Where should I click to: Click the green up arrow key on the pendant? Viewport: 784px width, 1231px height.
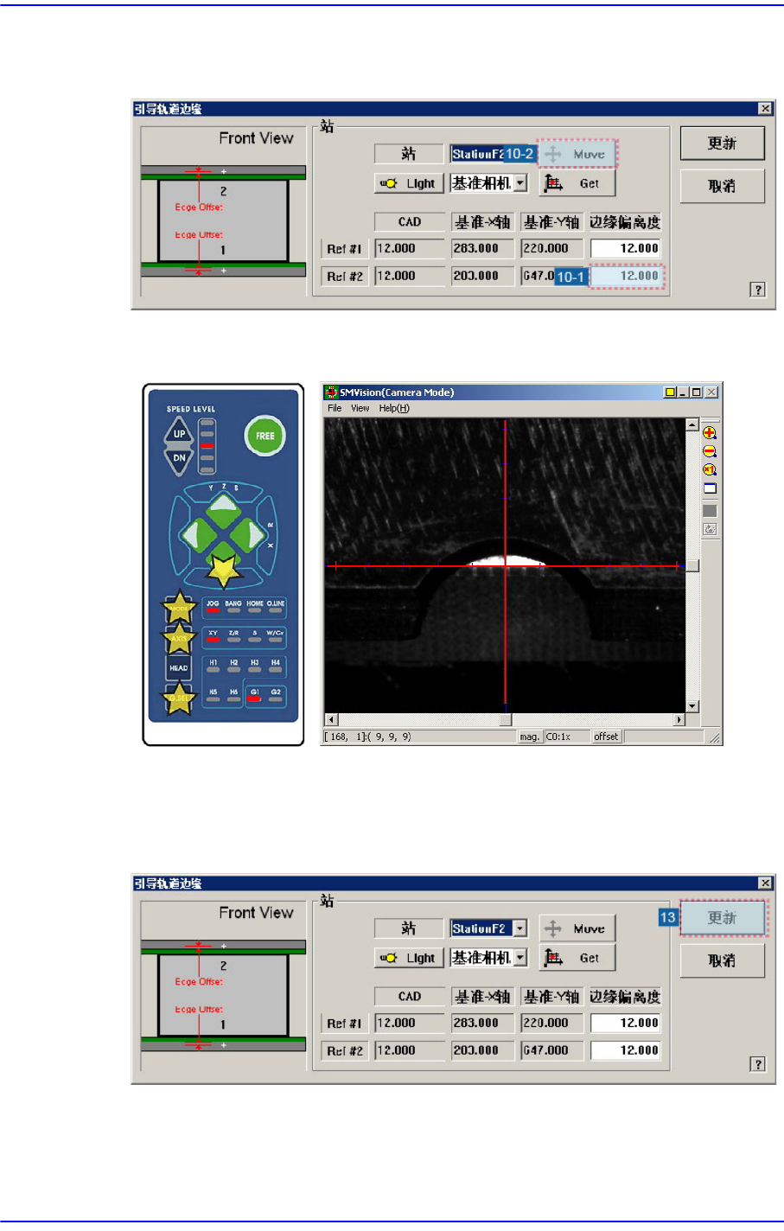point(223,507)
